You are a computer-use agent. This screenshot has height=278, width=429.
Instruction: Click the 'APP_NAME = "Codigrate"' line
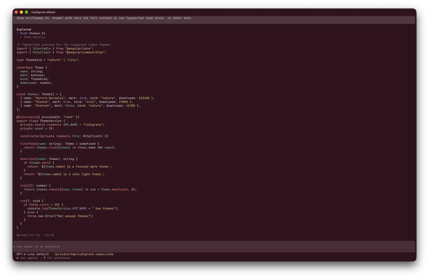click(x=62, y=125)
